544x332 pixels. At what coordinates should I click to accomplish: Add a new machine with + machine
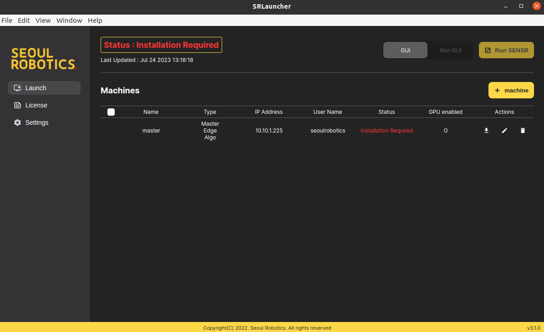pos(511,90)
